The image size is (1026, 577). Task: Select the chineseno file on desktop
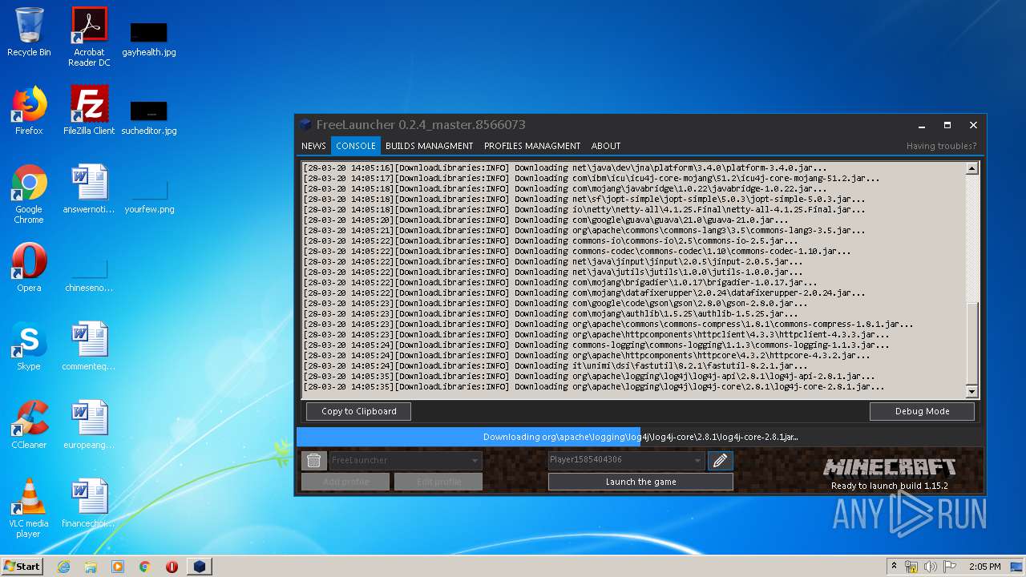(x=89, y=275)
